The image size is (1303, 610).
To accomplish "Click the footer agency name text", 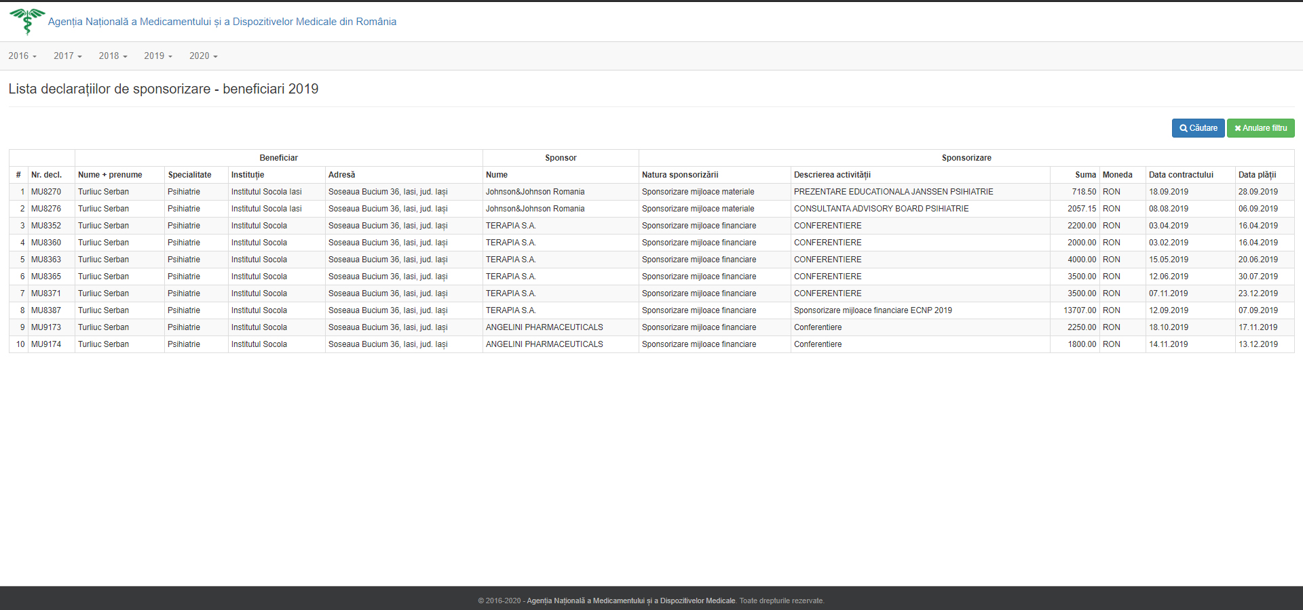I will click(x=631, y=601).
